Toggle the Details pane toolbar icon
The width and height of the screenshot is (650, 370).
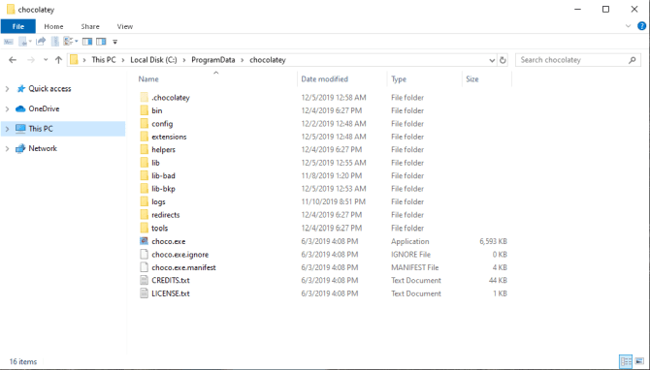pyautogui.click(x=101, y=42)
